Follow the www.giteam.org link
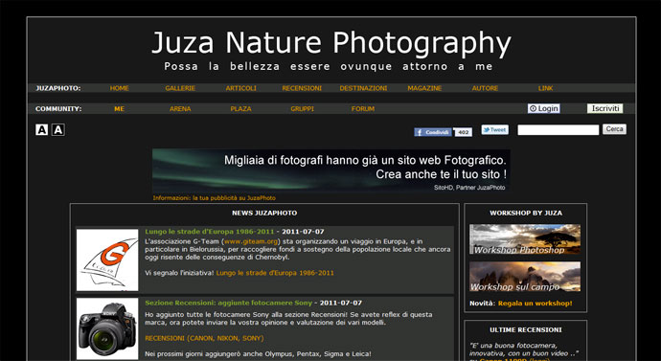Screen dimensions: 661x361 pos(251,242)
